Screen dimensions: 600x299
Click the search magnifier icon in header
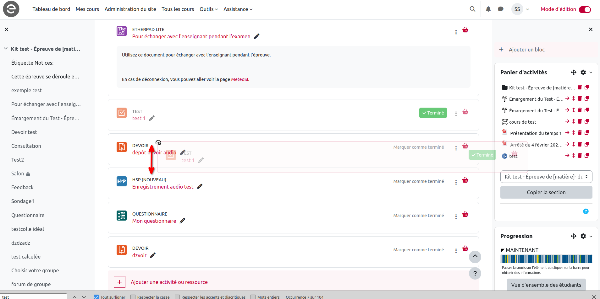(x=472, y=9)
